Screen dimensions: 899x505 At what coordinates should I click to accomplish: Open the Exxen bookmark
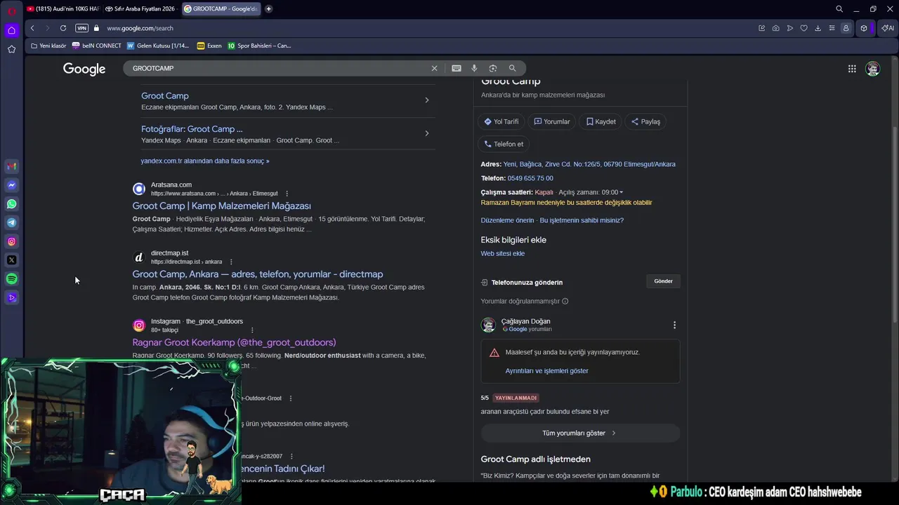pyautogui.click(x=209, y=46)
